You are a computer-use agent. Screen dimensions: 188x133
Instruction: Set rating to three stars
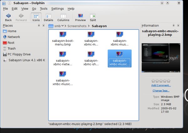[161, 81]
